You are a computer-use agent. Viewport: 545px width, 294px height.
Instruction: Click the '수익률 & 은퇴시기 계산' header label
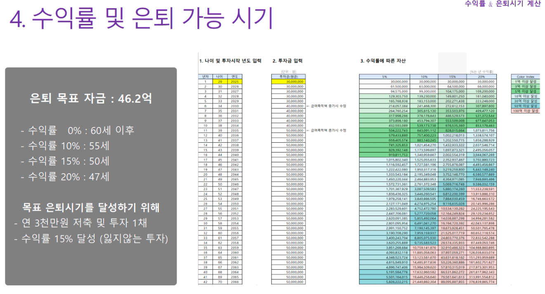(x=503, y=4)
